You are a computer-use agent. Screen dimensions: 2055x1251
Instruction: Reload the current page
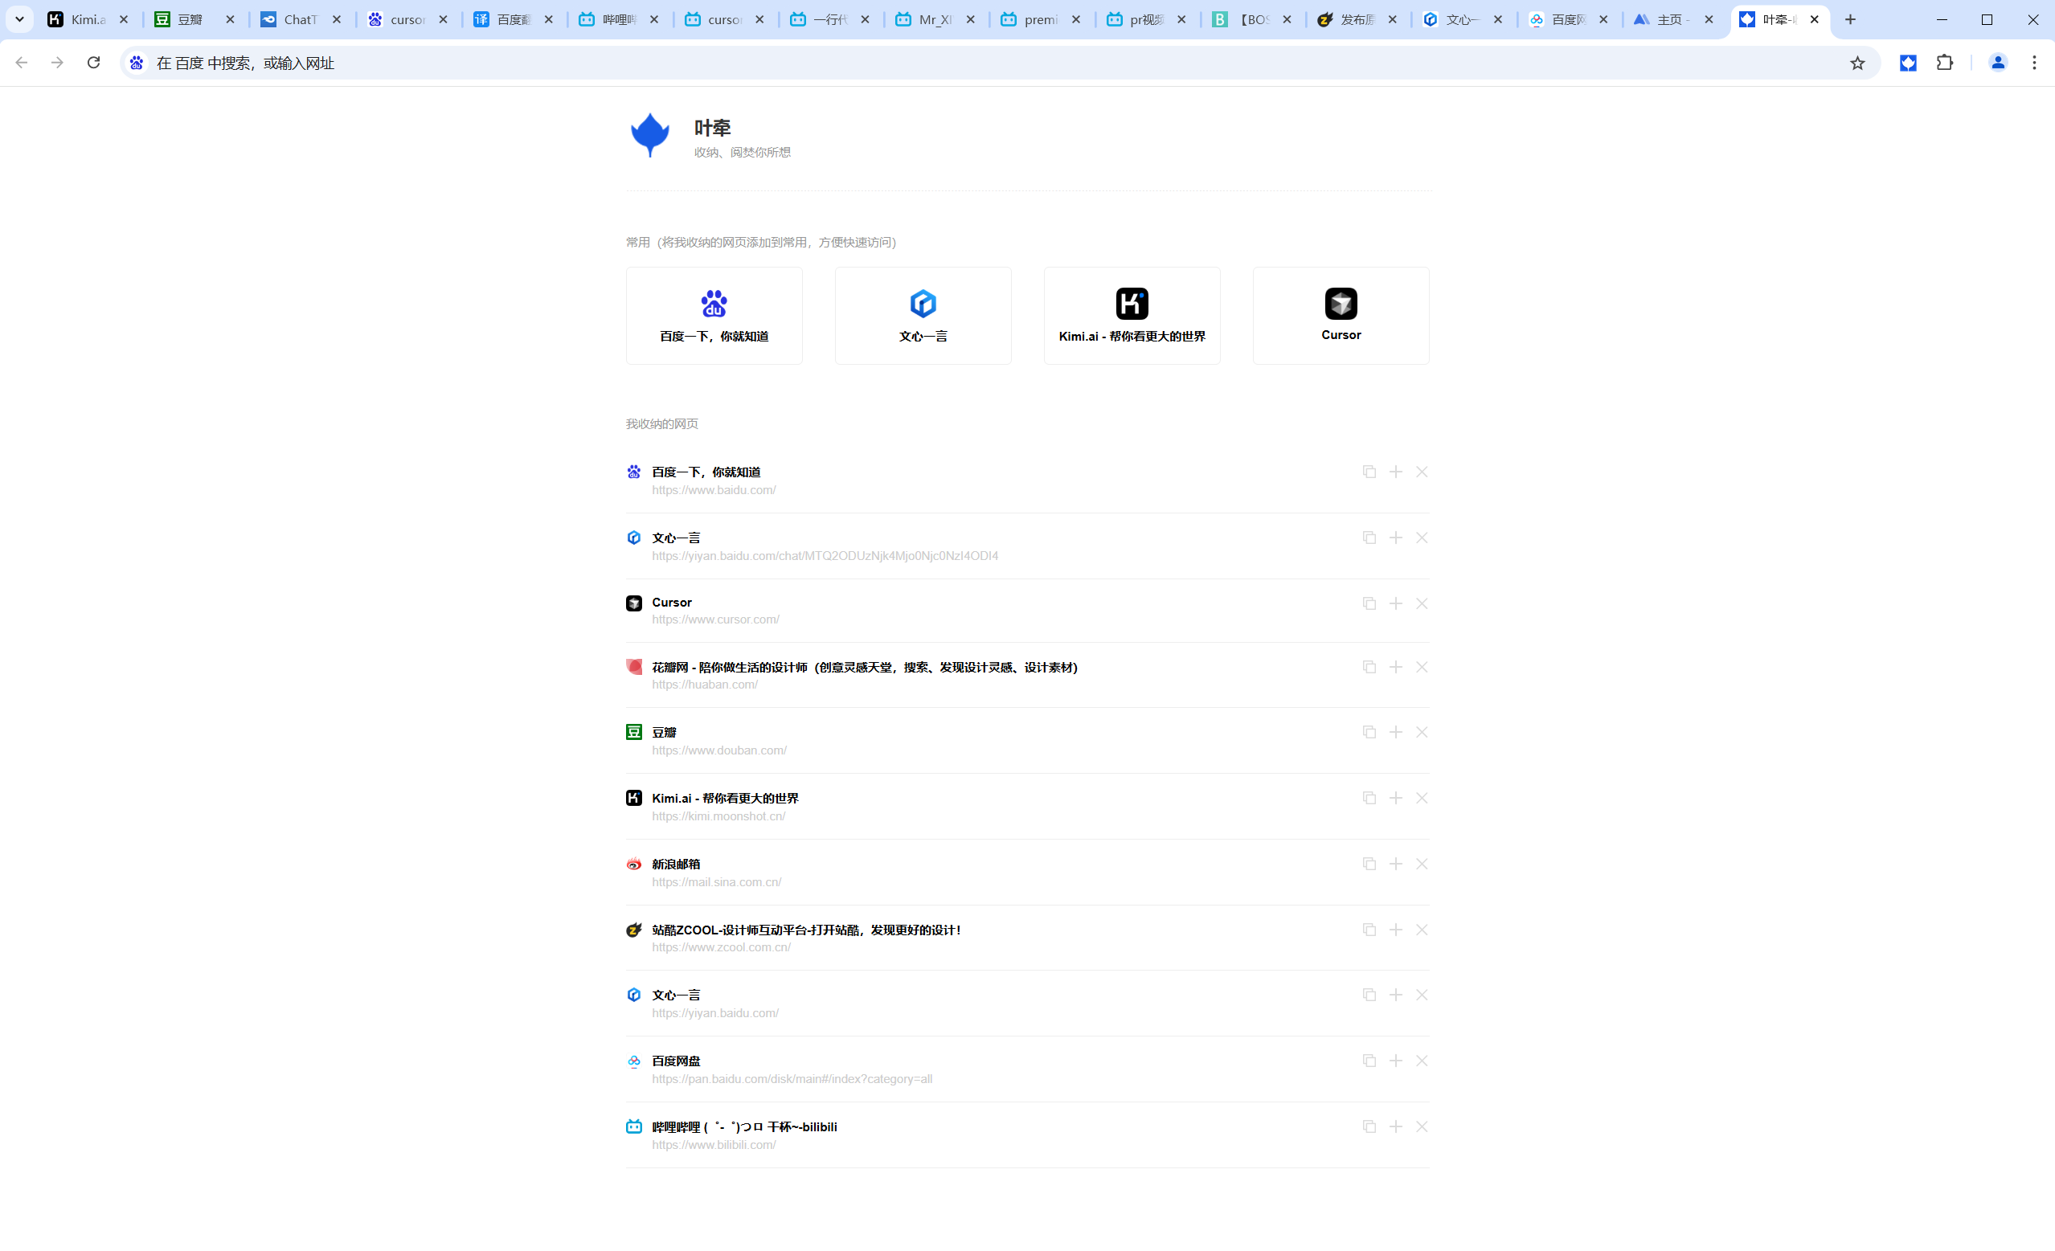coord(93,63)
